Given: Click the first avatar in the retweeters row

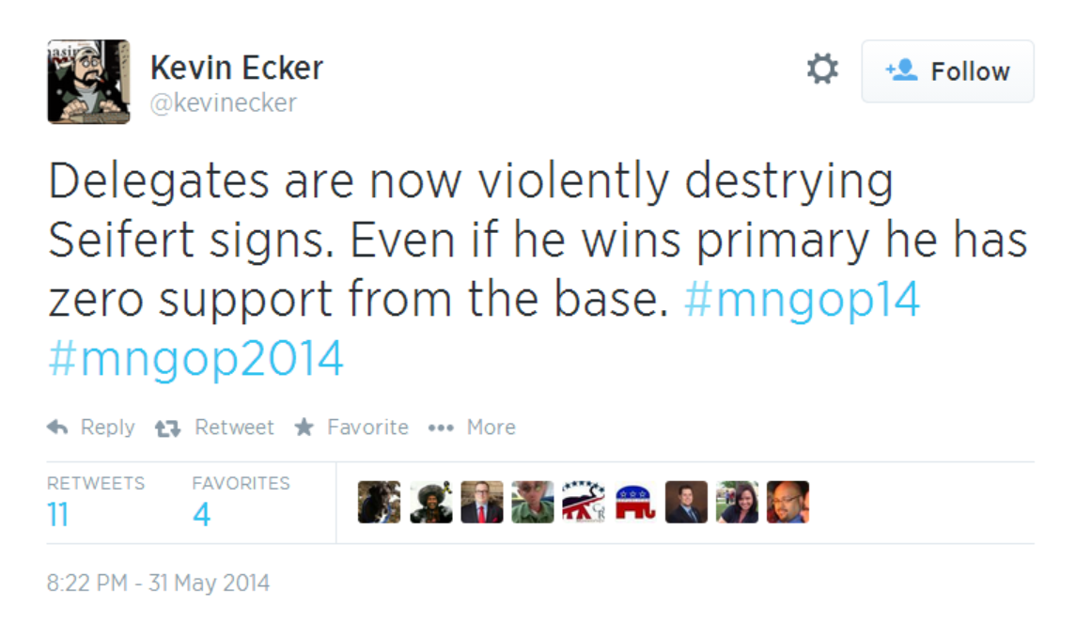Looking at the screenshot, I should click(380, 502).
